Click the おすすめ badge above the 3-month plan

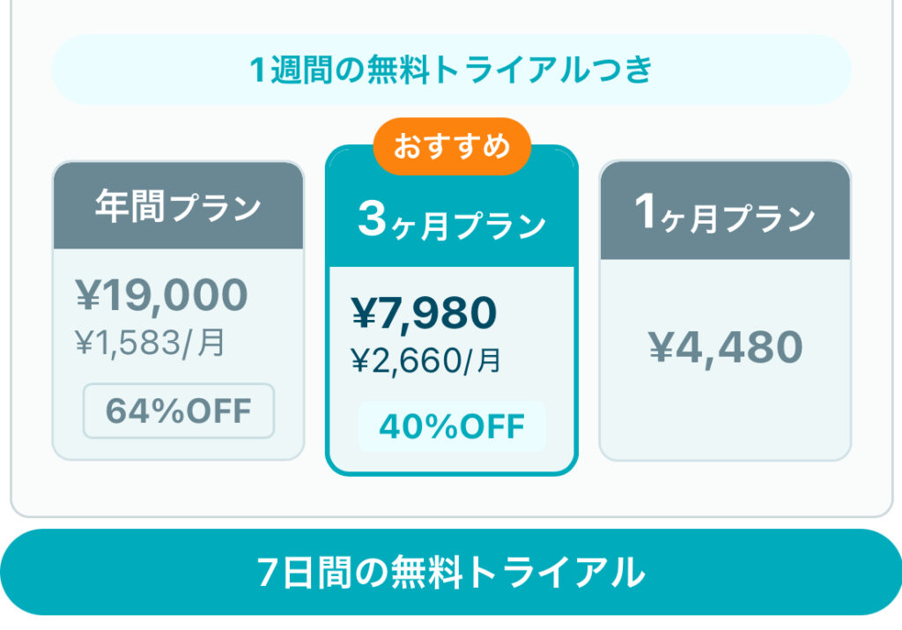(452, 147)
